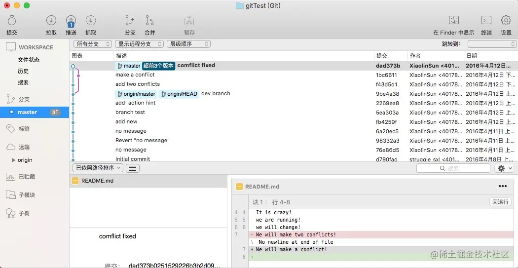Select 历史 in the sidebar

tap(23, 71)
